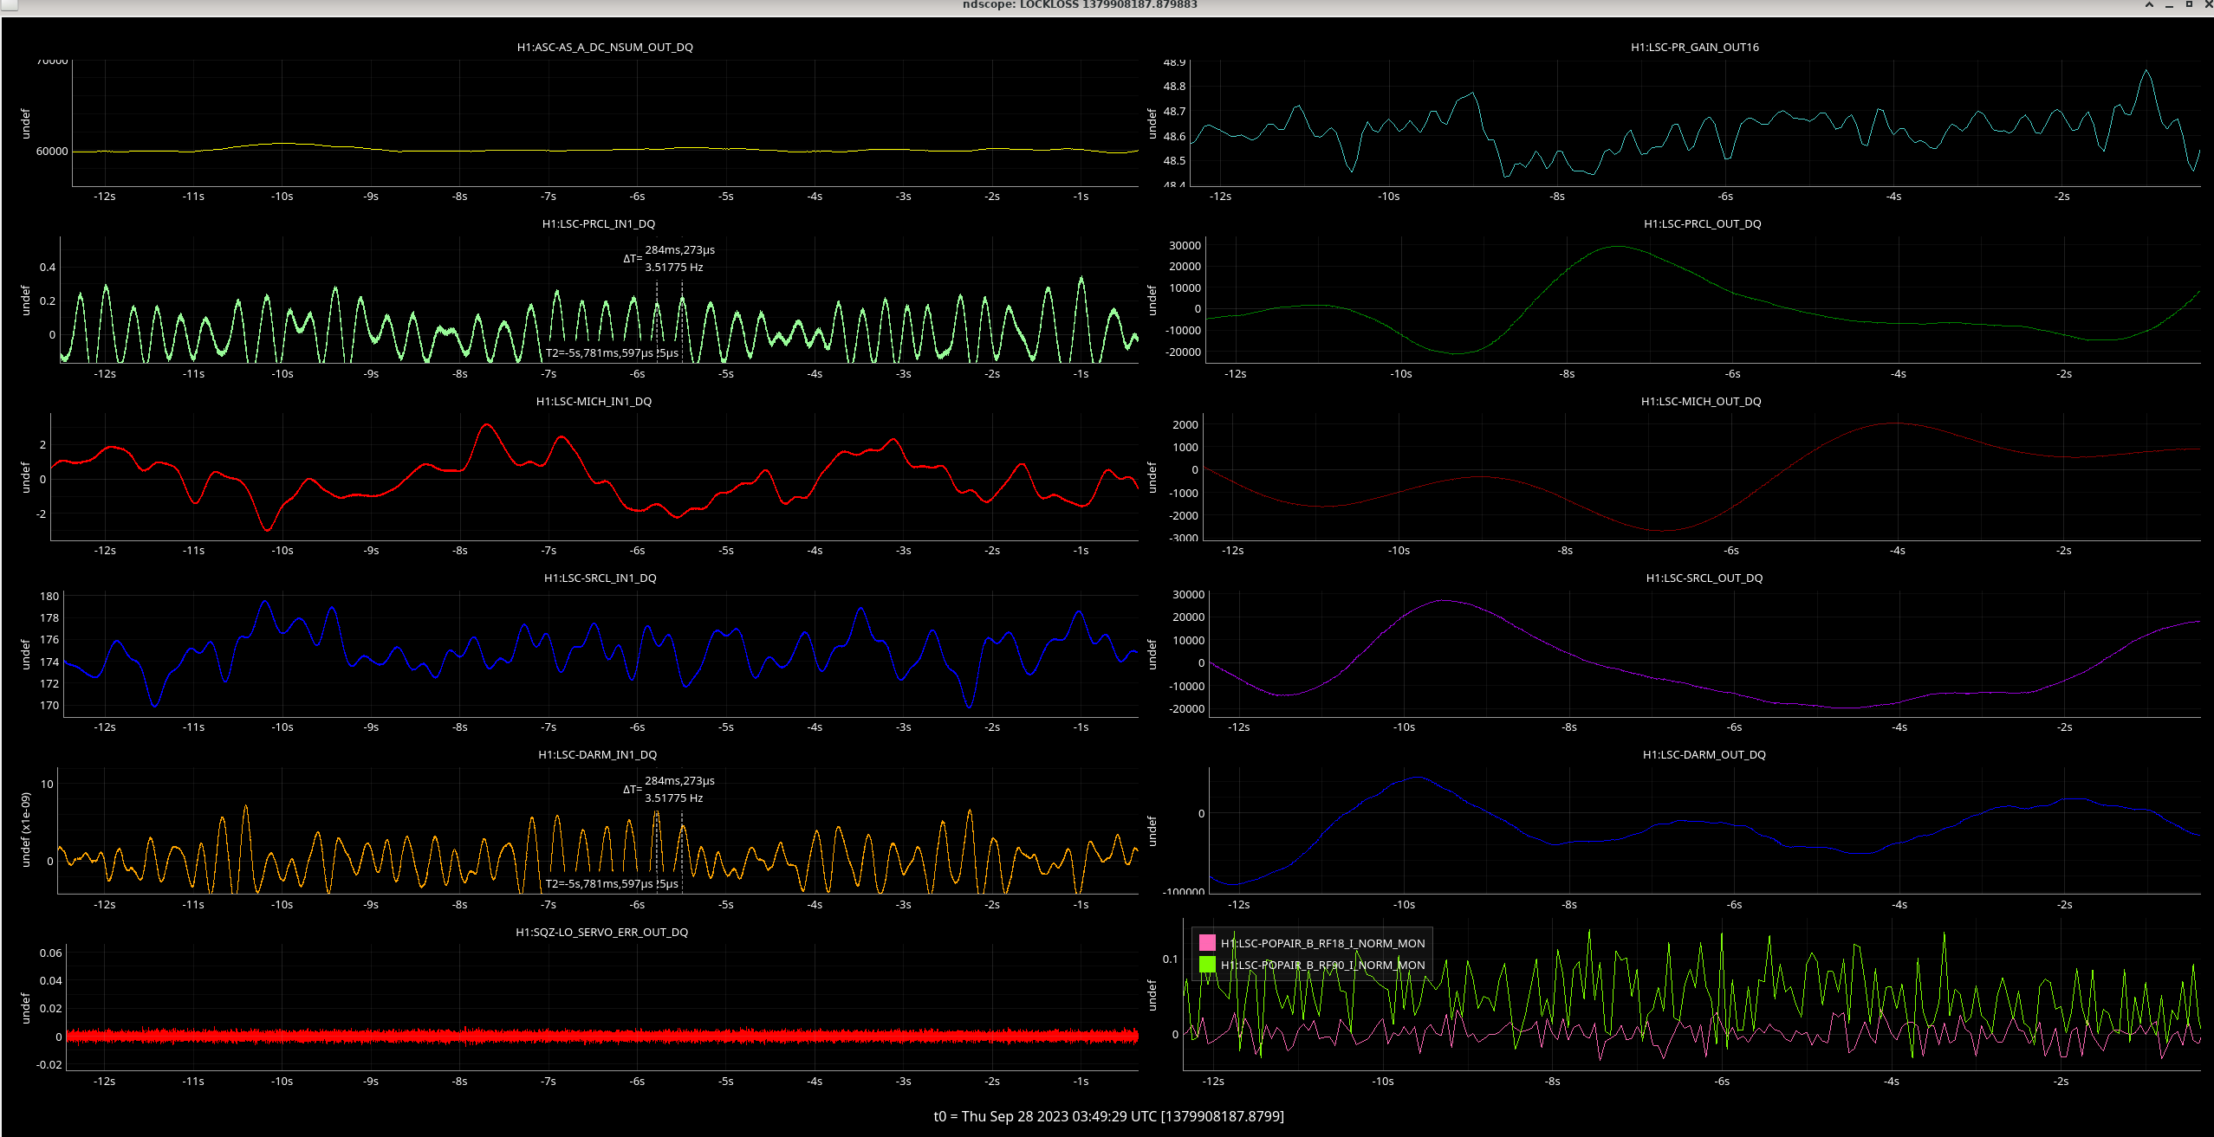2214x1137 pixels.
Task: Select the right dashed time cursor in the DARM_IN1 plot
Action: (682, 853)
